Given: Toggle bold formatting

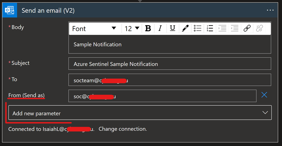Looking at the screenshot, I should [148, 29].
